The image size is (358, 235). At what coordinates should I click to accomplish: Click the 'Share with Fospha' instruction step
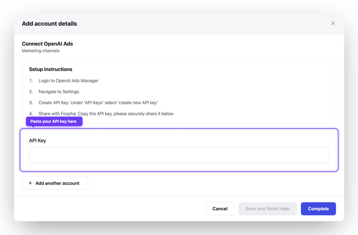106,113
